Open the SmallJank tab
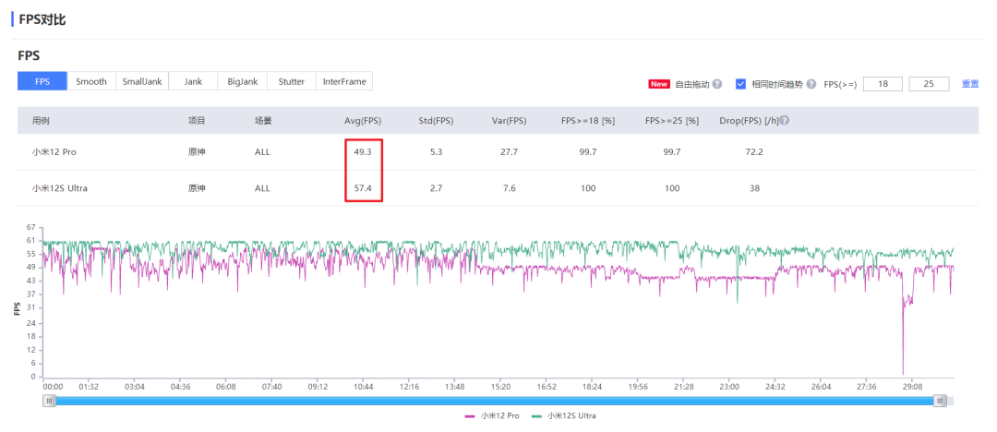The image size is (997, 432). click(142, 81)
